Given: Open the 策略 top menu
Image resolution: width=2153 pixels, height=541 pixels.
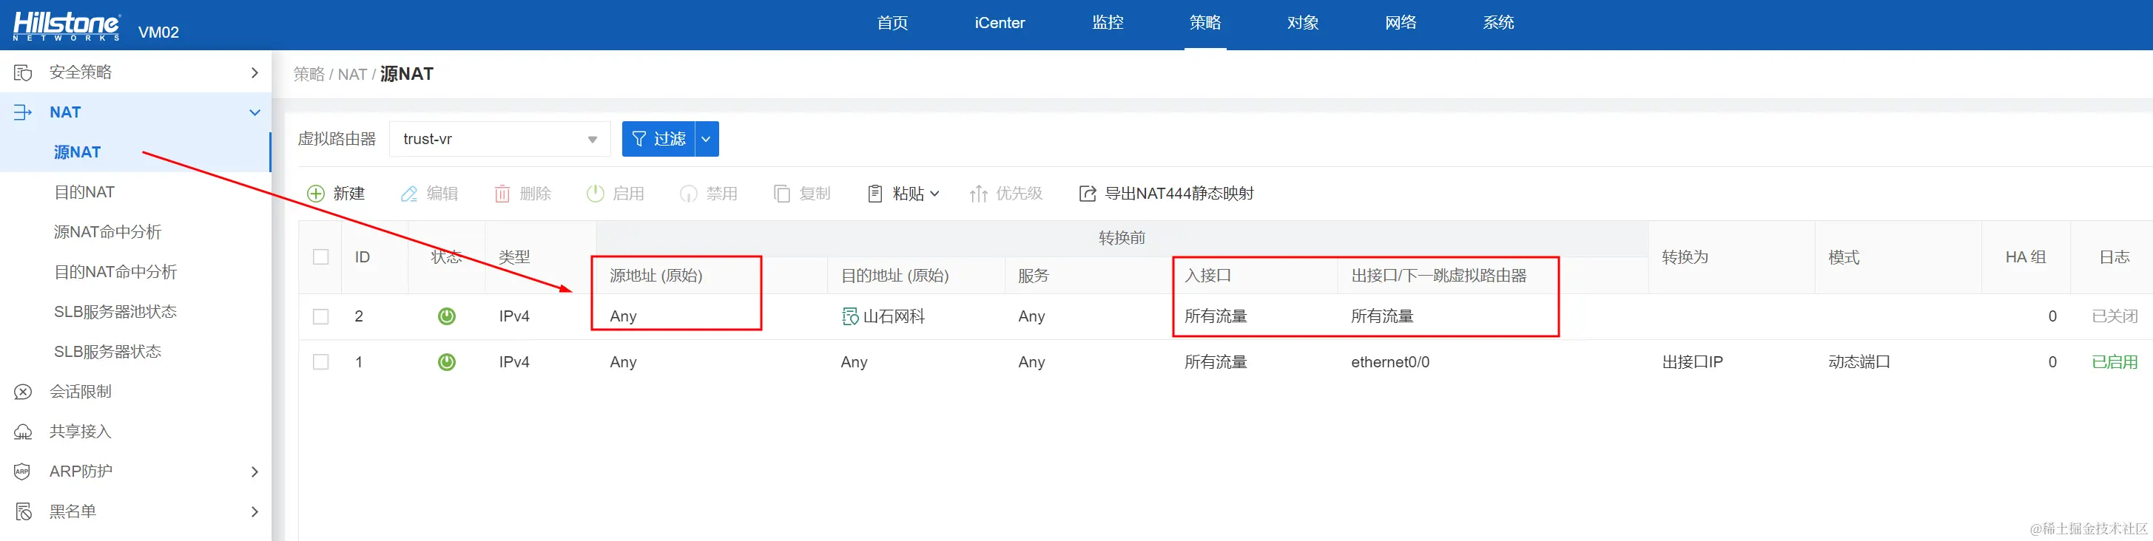Looking at the screenshot, I should (x=1205, y=24).
